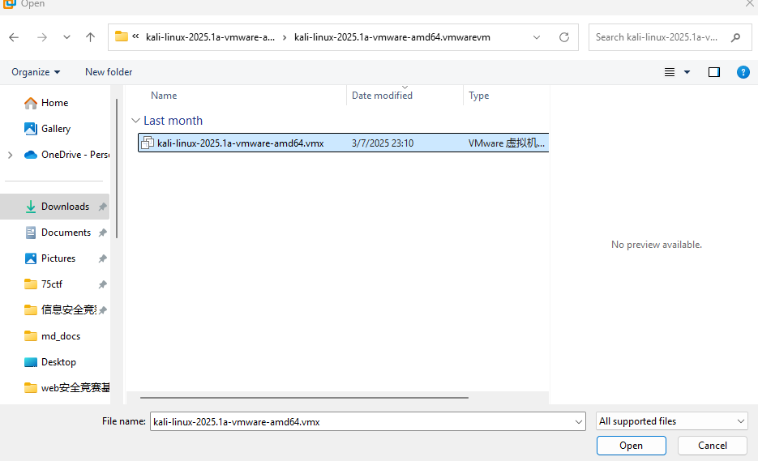
Task: Open kali-linux-2025.1a-vmware-a... breadcrumb segment
Action: tap(210, 37)
